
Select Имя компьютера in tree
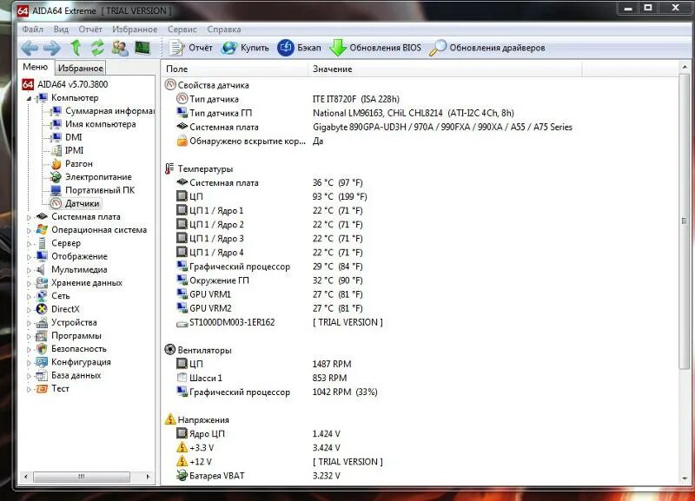coord(101,124)
